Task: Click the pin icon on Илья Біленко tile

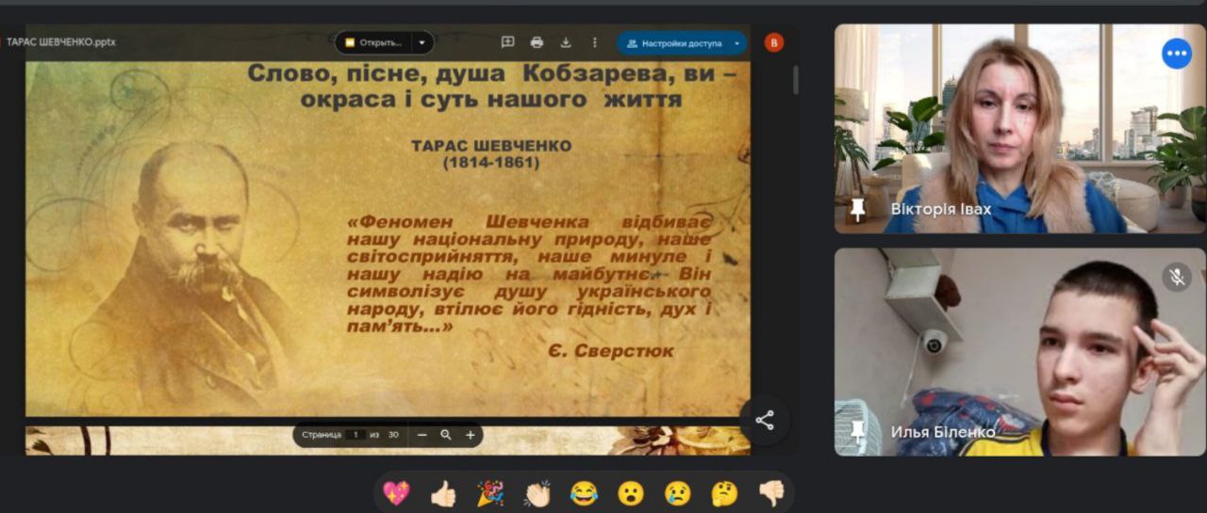Action: [857, 432]
